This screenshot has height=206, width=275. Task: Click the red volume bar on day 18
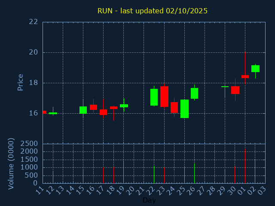[x=113, y=175]
